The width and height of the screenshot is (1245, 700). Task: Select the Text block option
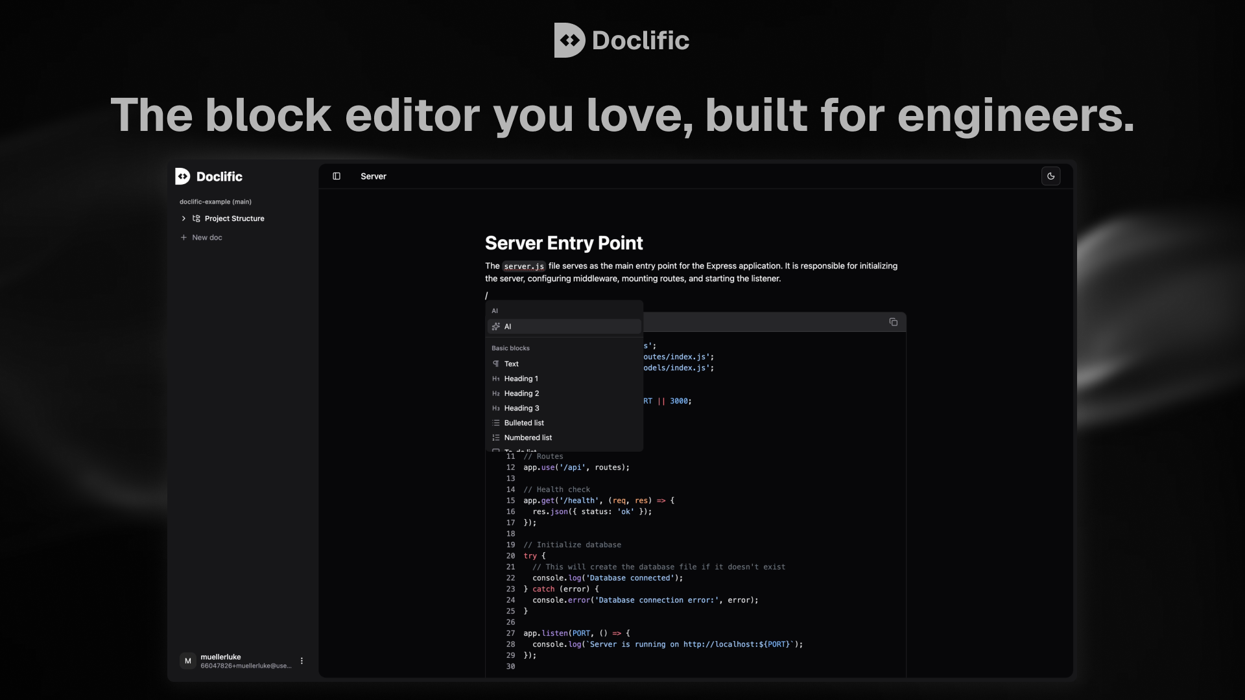[x=512, y=364]
